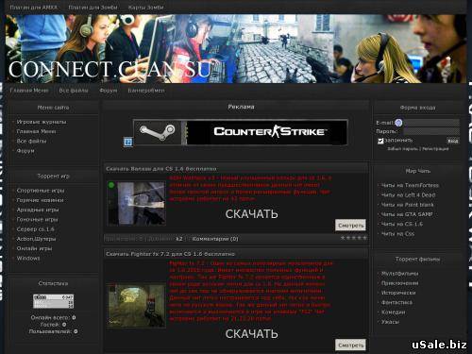Rate the first post with the stars
Image resolution: width=472 pixels, height=354 pixels.
(354, 238)
